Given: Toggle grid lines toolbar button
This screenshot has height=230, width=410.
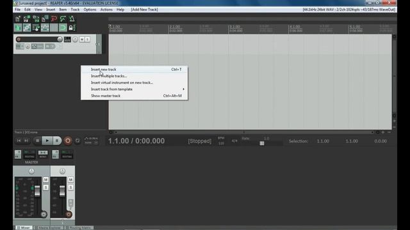Looking at the screenshot, I should [x=54, y=27].
